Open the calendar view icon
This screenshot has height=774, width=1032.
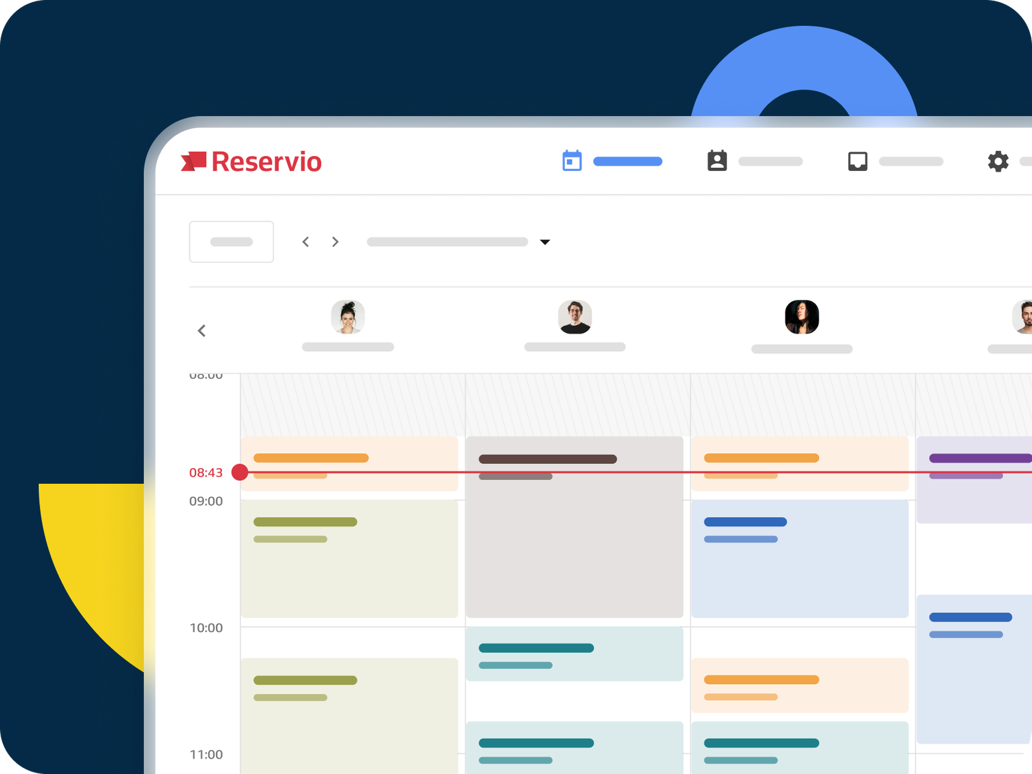[571, 161]
